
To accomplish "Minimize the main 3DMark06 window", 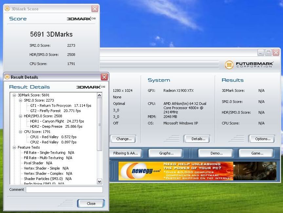I will click(x=261, y=53).
